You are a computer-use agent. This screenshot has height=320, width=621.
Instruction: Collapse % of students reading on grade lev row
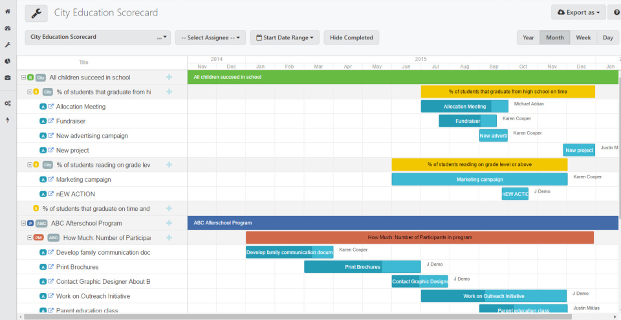pyautogui.click(x=30, y=165)
